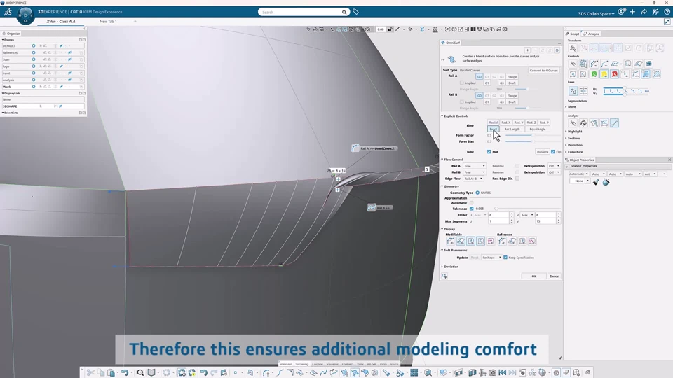
Task: Click the reset arrow in OmniSurf header
Action: pos(557,50)
